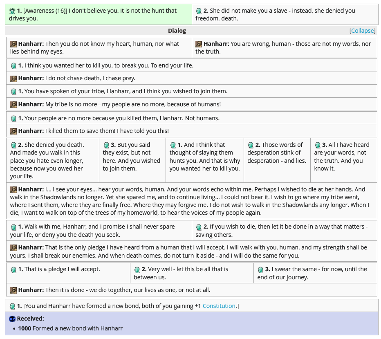Click player icon beside 'But you said they exist'
381x339 pixels.
coord(106,145)
